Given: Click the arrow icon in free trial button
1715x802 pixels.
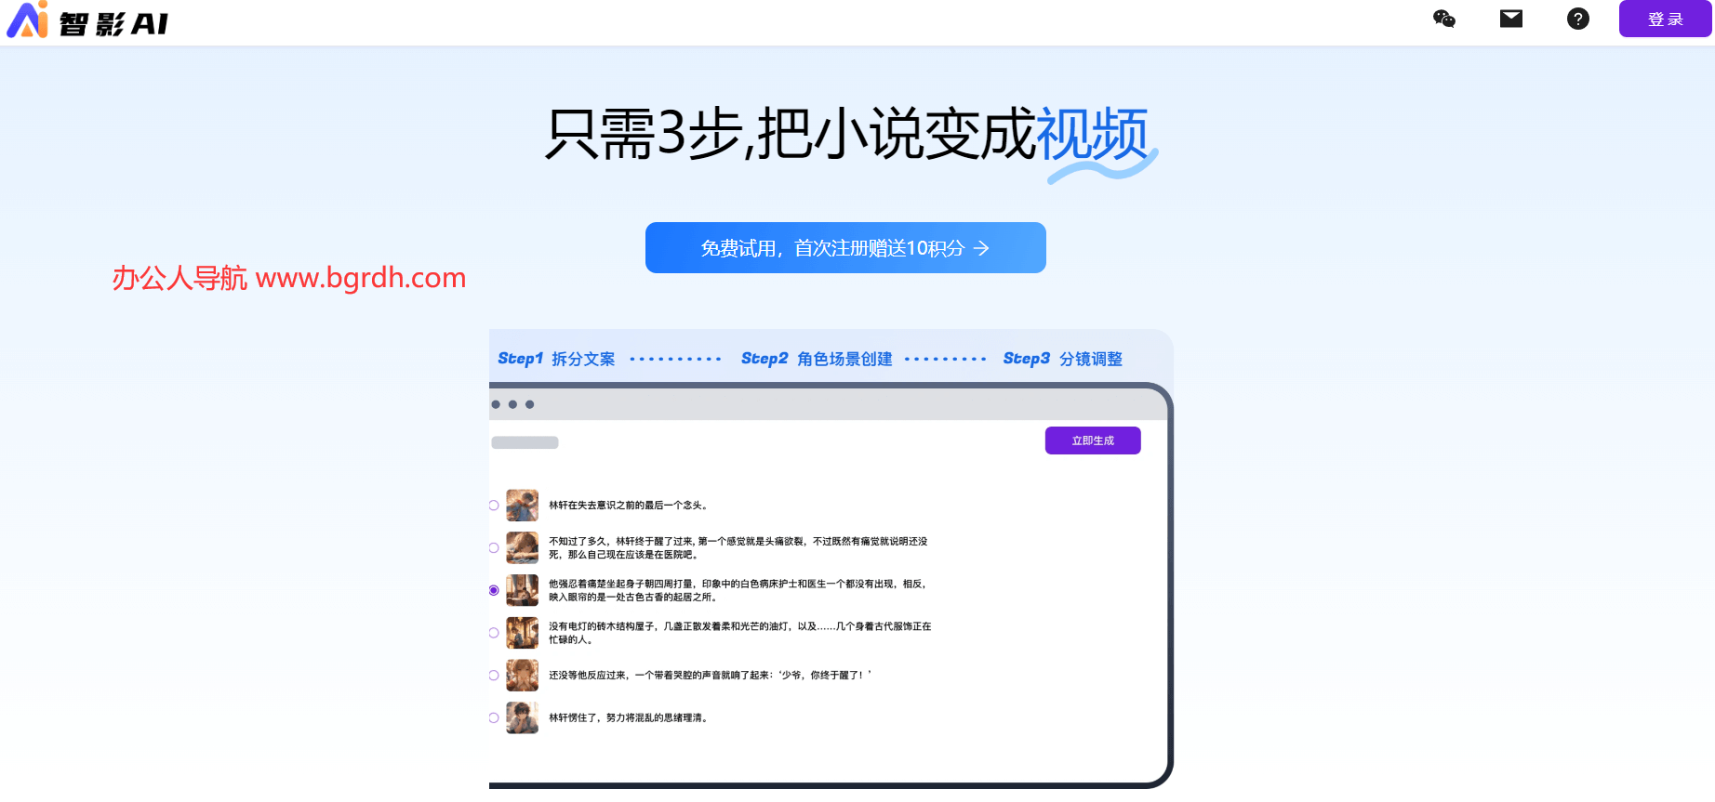Looking at the screenshot, I should click(x=981, y=248).
